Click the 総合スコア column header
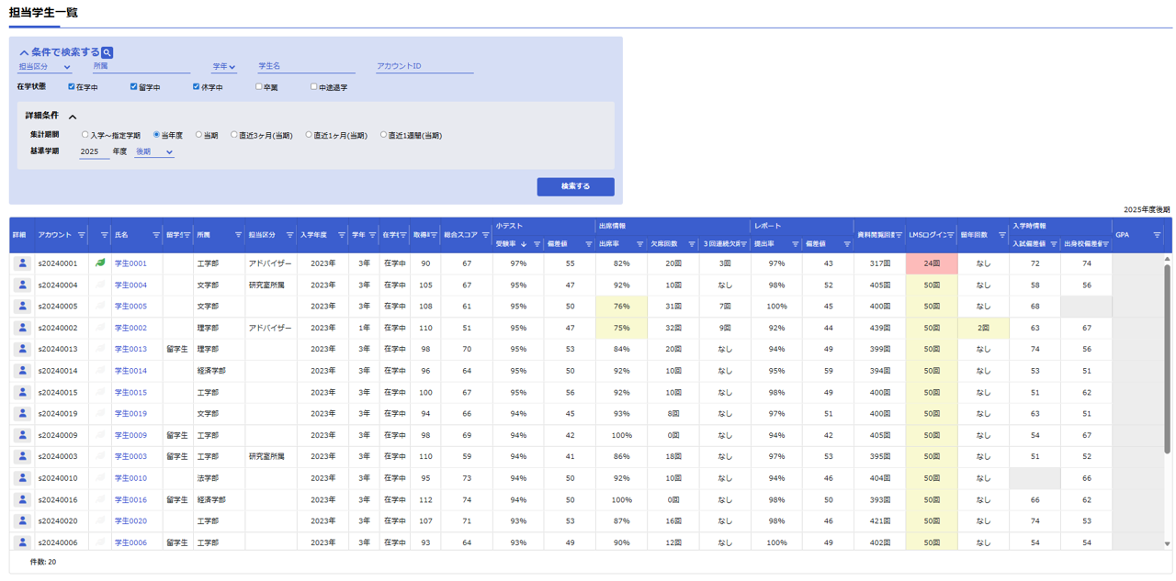This screenshot has height=581, width=1176. (460, 235)
